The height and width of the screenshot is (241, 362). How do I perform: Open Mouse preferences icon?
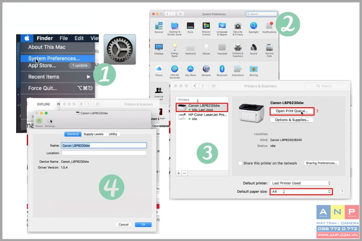tap(206, 47)
